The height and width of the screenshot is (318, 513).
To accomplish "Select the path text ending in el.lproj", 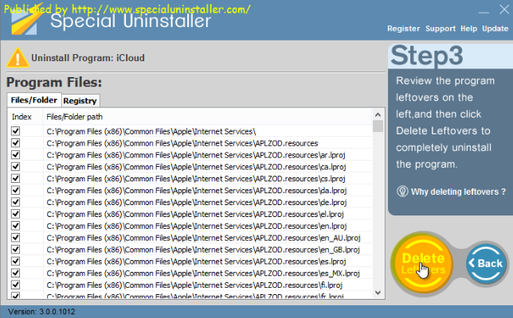I will pyautogui.click(x=195, y=214).
